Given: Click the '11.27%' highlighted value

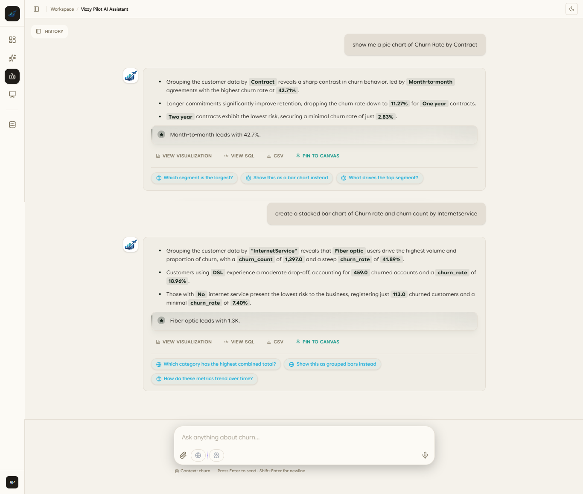Looking at the screenshot, I should pos(399,104).
